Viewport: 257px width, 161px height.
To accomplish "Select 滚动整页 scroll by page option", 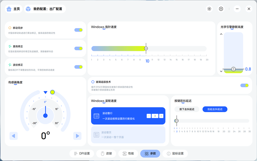I will [x=128, y=135].
